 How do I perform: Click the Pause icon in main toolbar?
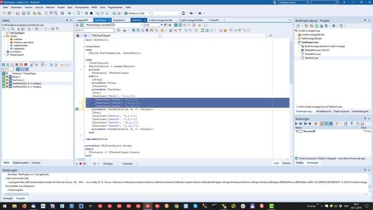(x=87, y=13)
